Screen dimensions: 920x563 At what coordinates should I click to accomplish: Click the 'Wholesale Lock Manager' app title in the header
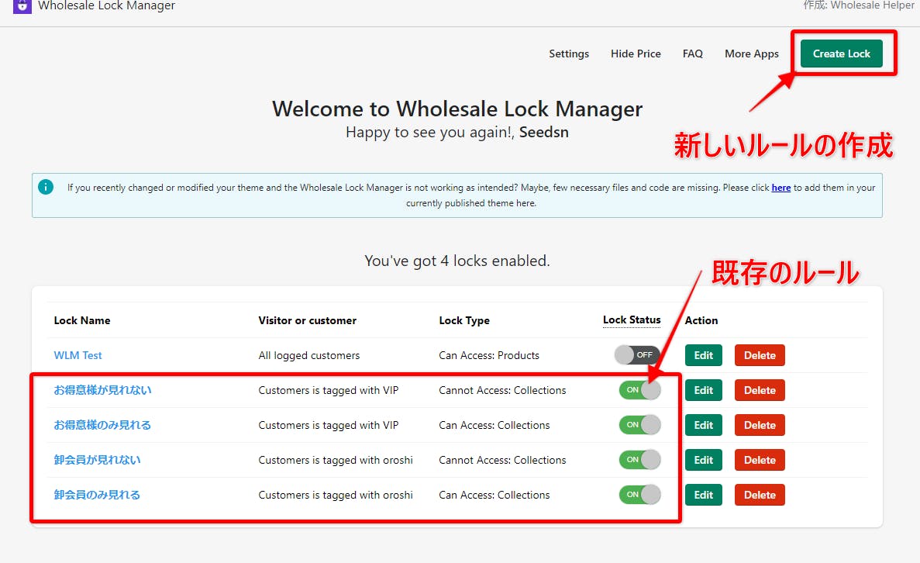(107, 6)
